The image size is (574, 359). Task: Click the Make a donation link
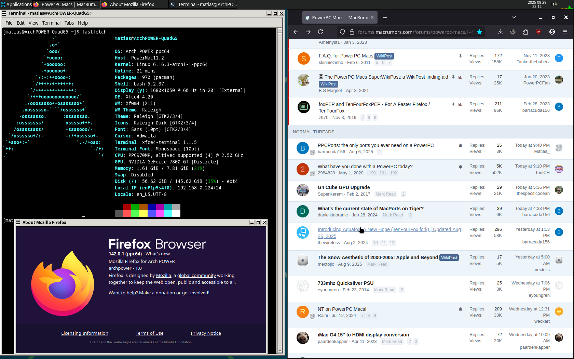157,293
